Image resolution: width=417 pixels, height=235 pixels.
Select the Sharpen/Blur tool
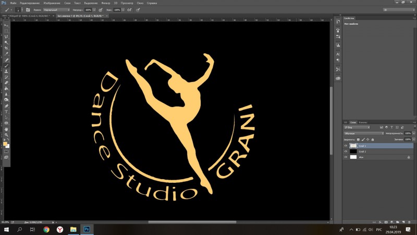tap(6, 94)
